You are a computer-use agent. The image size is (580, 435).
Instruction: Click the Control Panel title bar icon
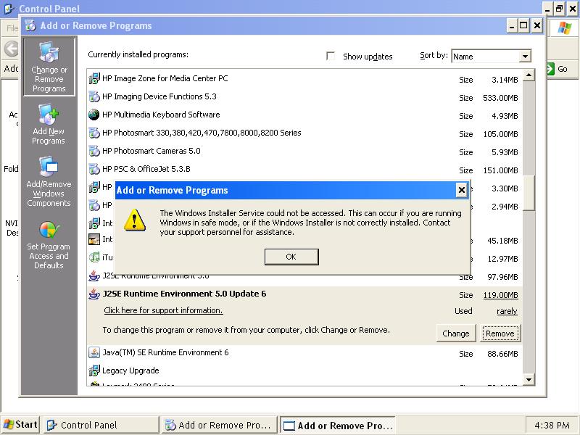point(9,8)
